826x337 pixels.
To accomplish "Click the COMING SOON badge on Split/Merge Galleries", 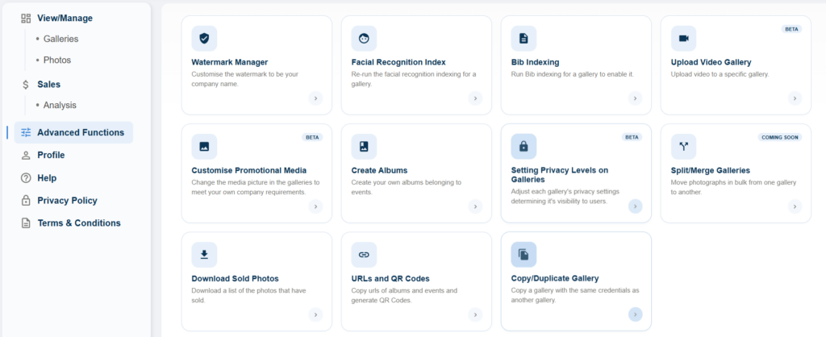I will coord(780,137).
